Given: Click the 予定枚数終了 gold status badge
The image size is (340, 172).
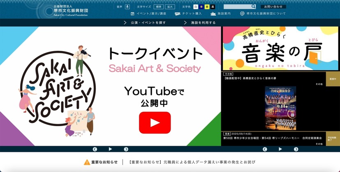Looking at the screenshot, I should tap(333, 138).
